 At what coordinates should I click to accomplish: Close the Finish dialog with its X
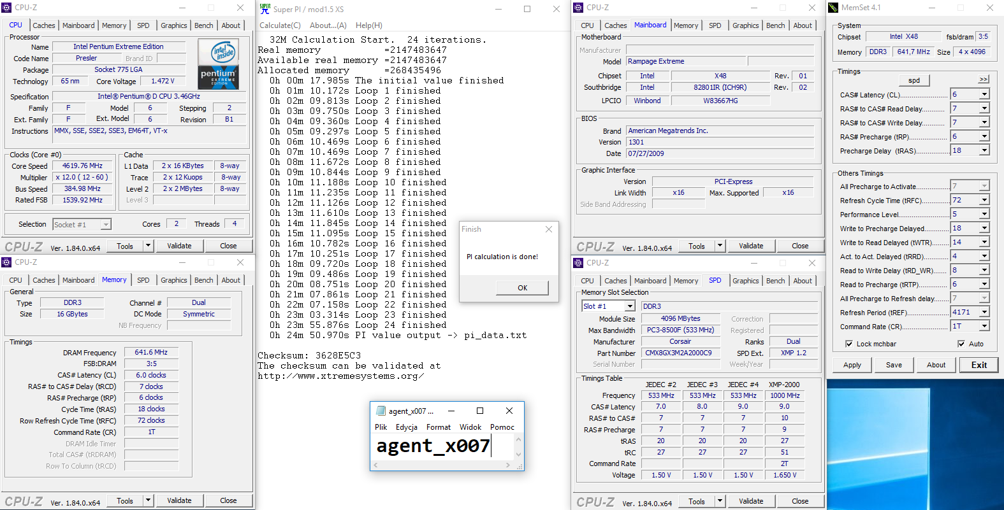(x=549, y=229)
